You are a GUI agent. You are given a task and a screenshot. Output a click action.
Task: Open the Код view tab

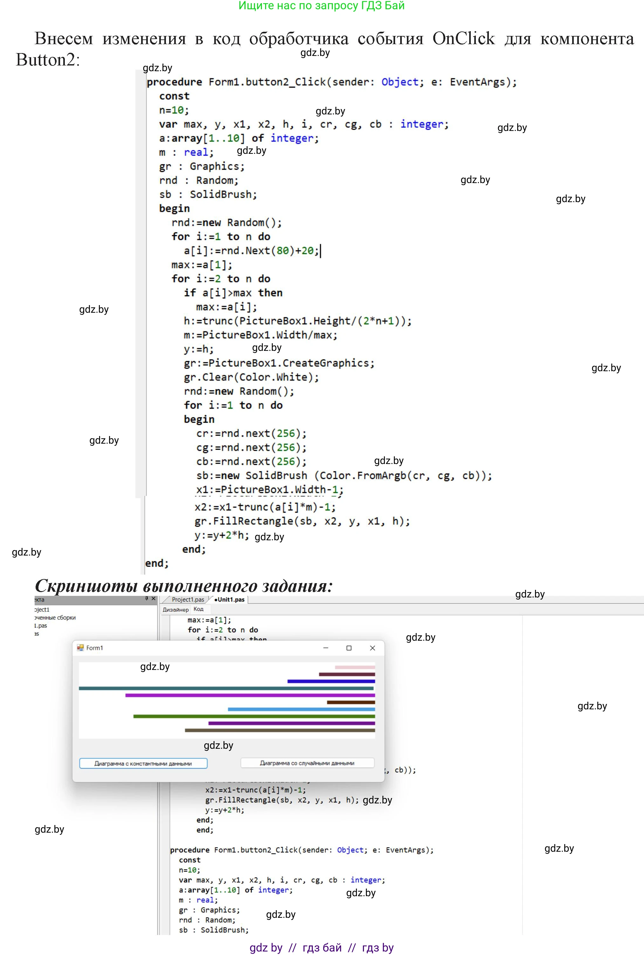(x=198, y=609)
